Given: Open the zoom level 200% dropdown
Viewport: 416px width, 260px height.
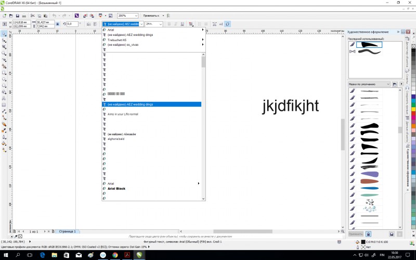Looking at the screenshot, I should pyautogui.click(x=136, y=16).
